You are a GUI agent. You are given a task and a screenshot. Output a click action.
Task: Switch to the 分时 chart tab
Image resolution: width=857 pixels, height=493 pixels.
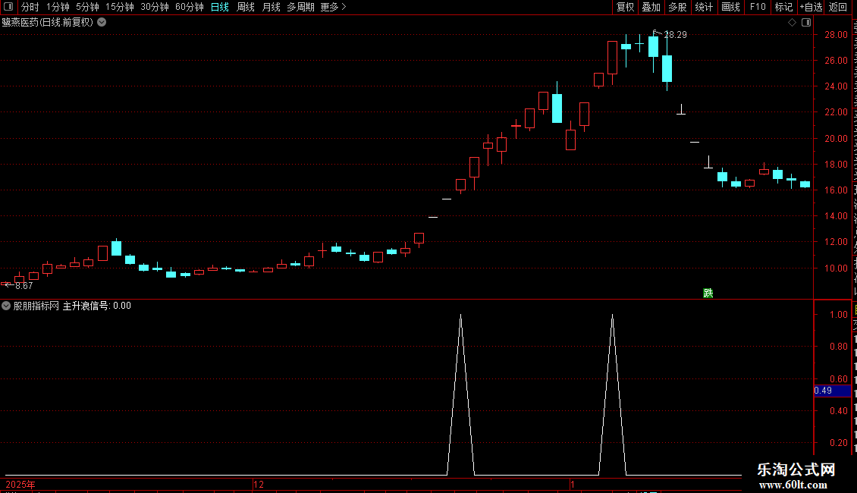click(30, 7)
